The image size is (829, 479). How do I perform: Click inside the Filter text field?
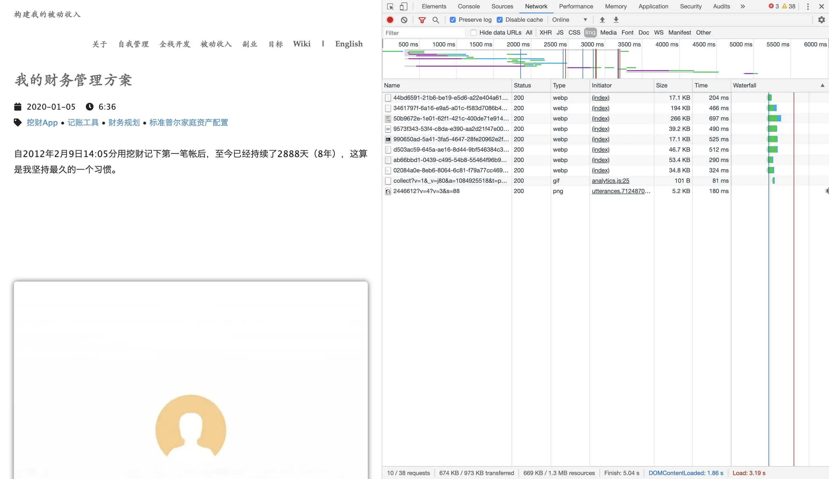pos(424,33)
